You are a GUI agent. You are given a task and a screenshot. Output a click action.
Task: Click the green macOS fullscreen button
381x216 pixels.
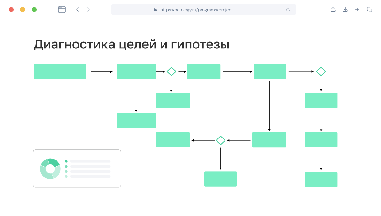click(x=34, y=10)
